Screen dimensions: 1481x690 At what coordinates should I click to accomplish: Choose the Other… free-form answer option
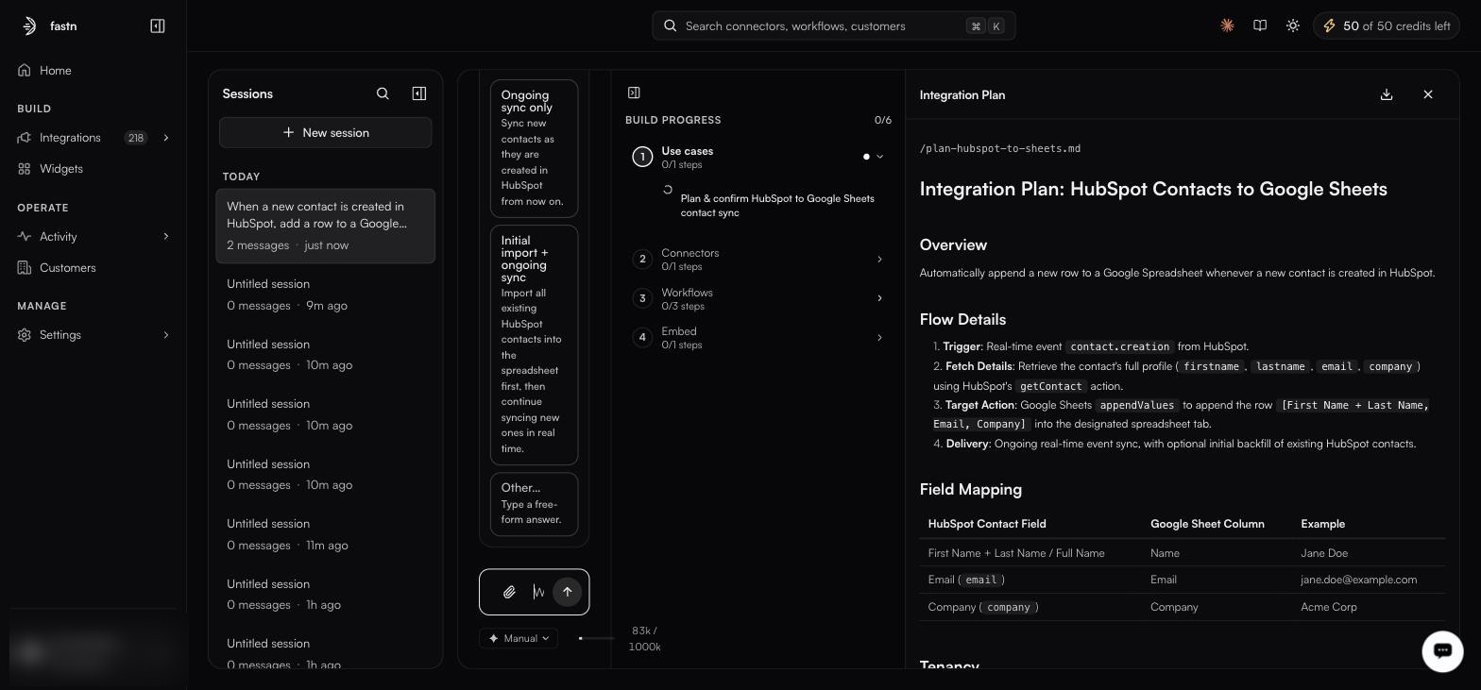[534, 504]
